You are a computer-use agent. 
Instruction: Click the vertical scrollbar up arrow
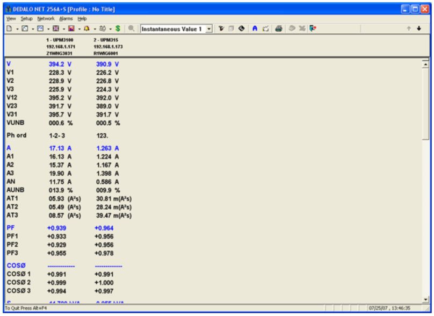426,64
